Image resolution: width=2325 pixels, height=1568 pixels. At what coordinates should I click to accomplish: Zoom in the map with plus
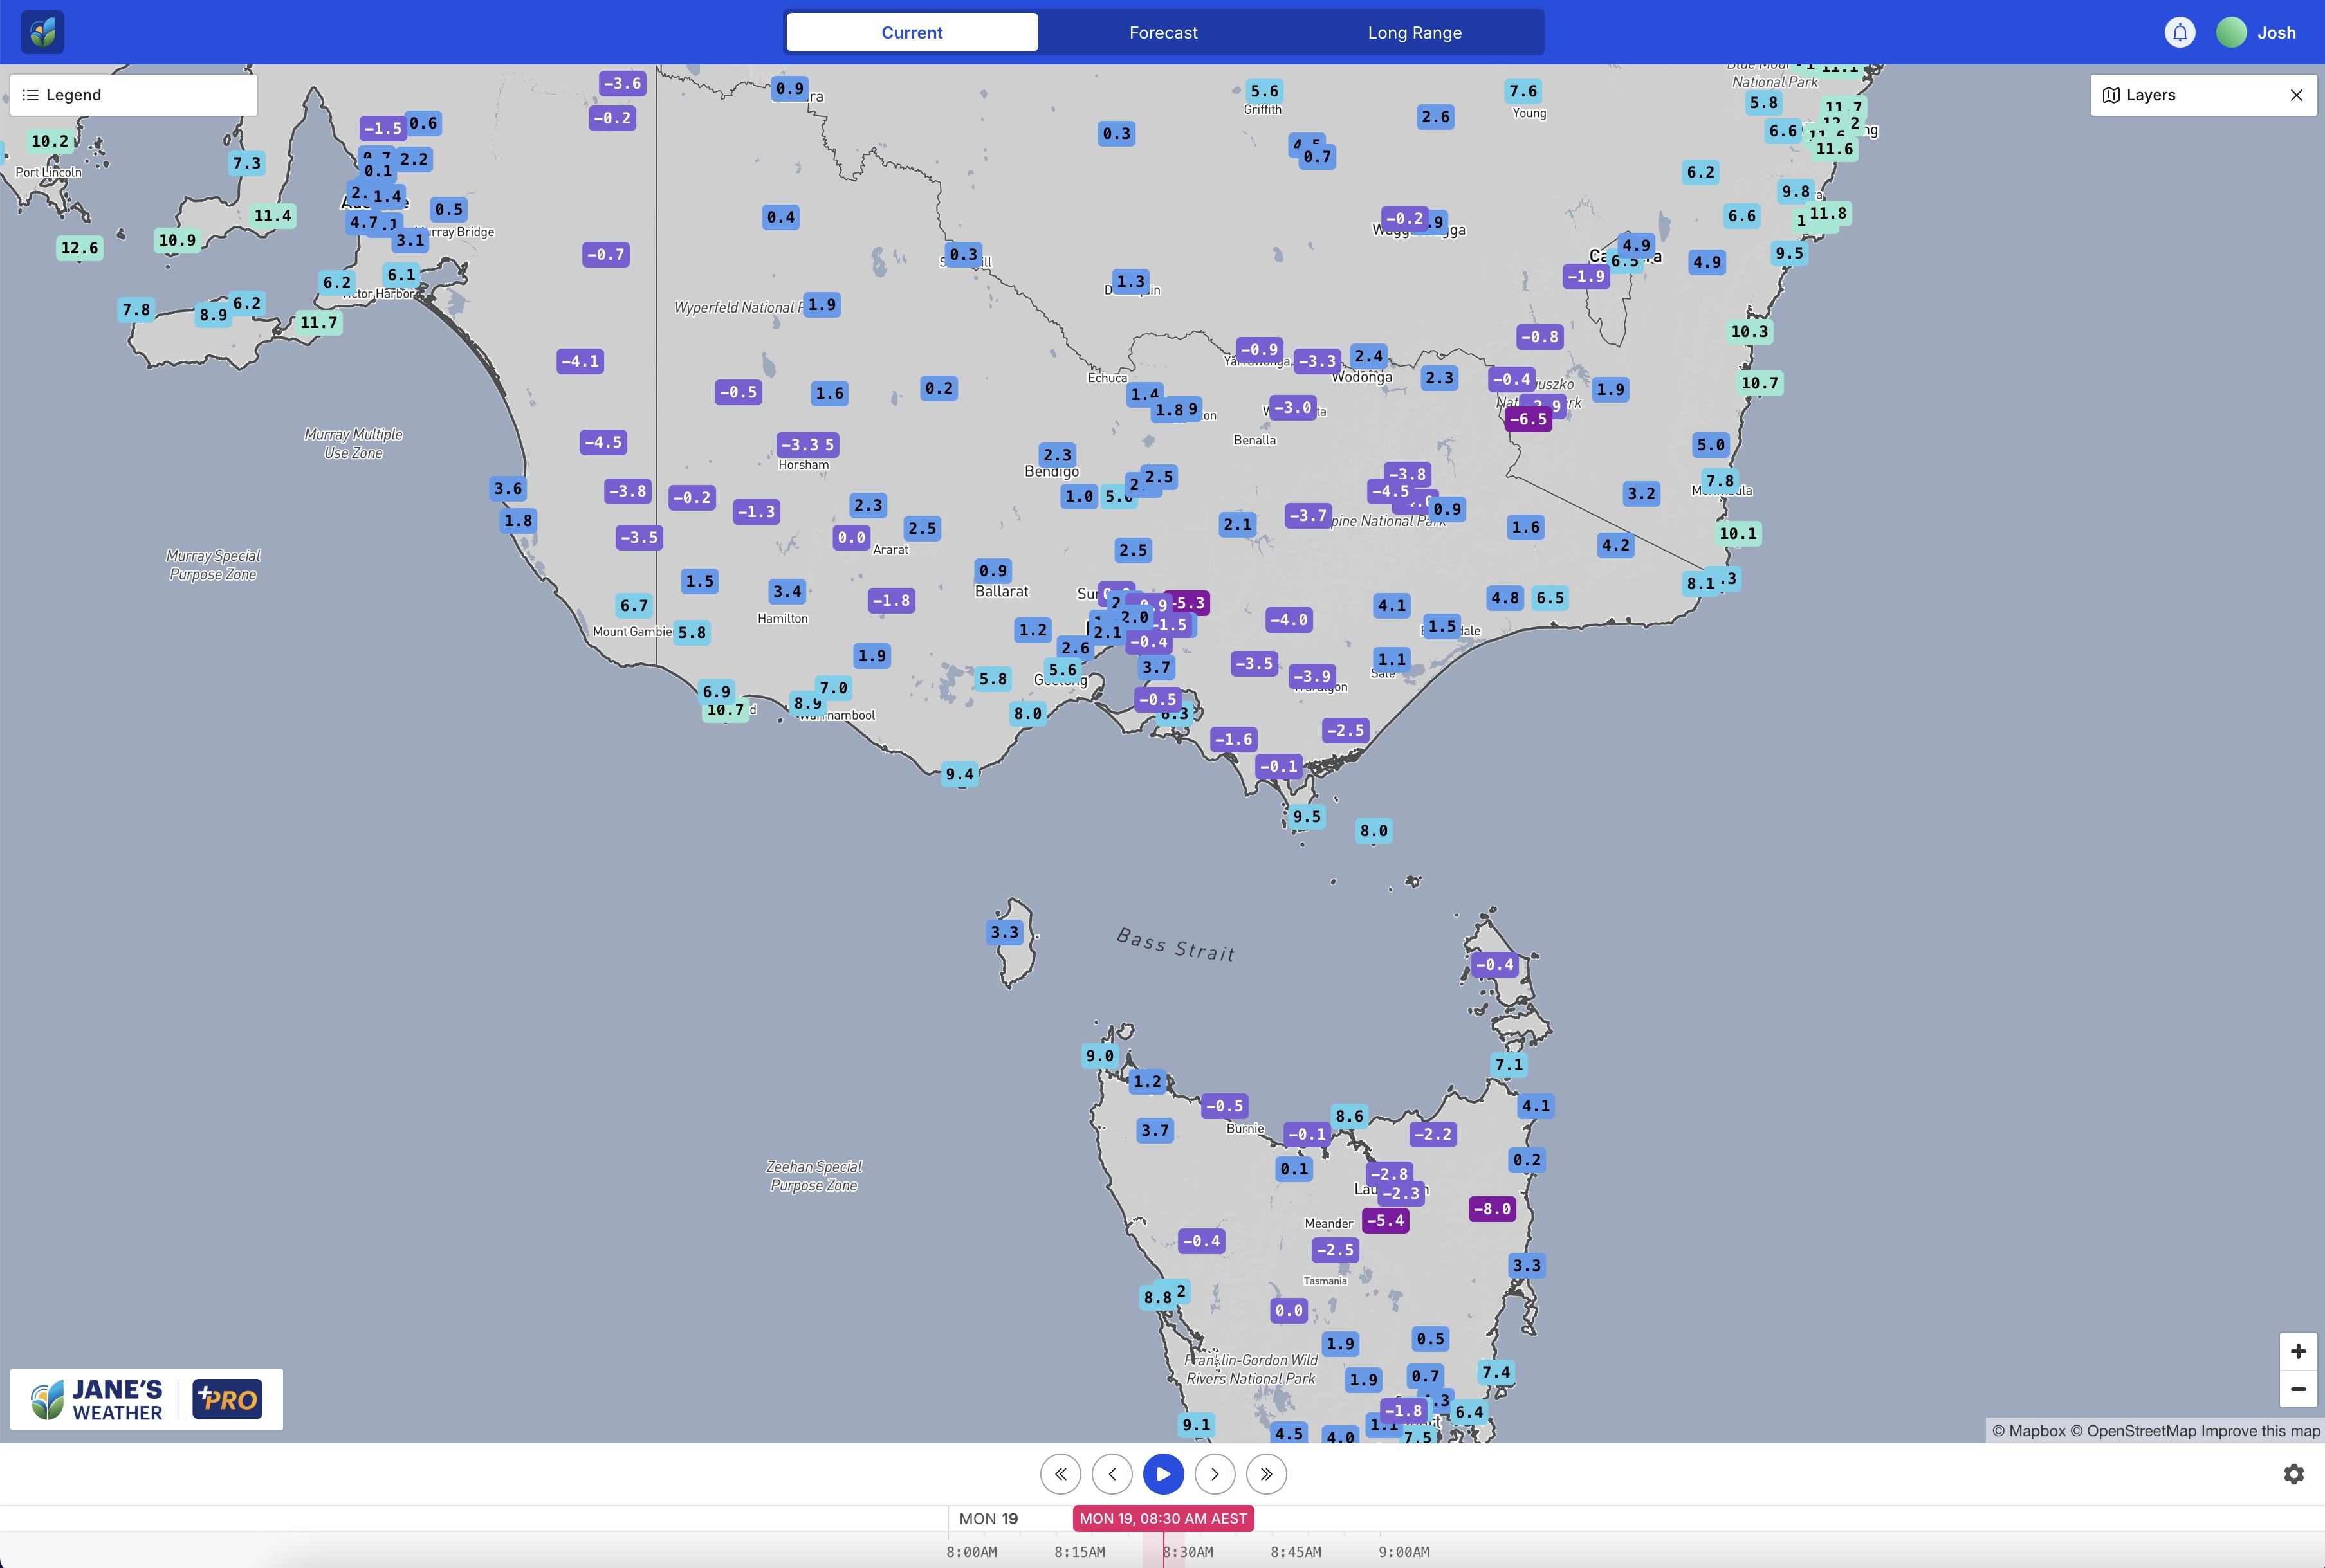(x=2298, y=1351)
